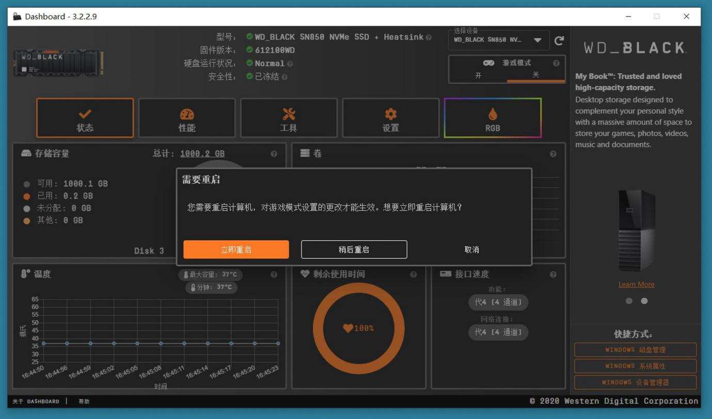Viewport: 712px width, 419px height.
Task: Click 稍后重启 restart later button
Action: click(x=354, y=249)
